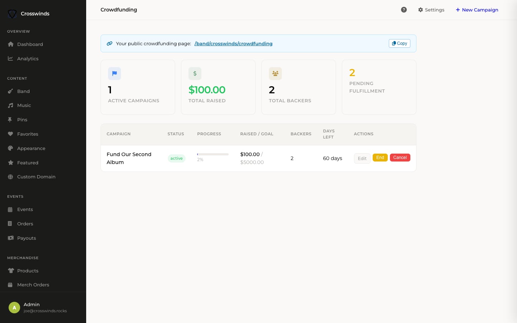Image resolution: width=517 pixels, height=323 pixels.
Task: Click the Campaign column header
Action: click(x=118, y=134)
